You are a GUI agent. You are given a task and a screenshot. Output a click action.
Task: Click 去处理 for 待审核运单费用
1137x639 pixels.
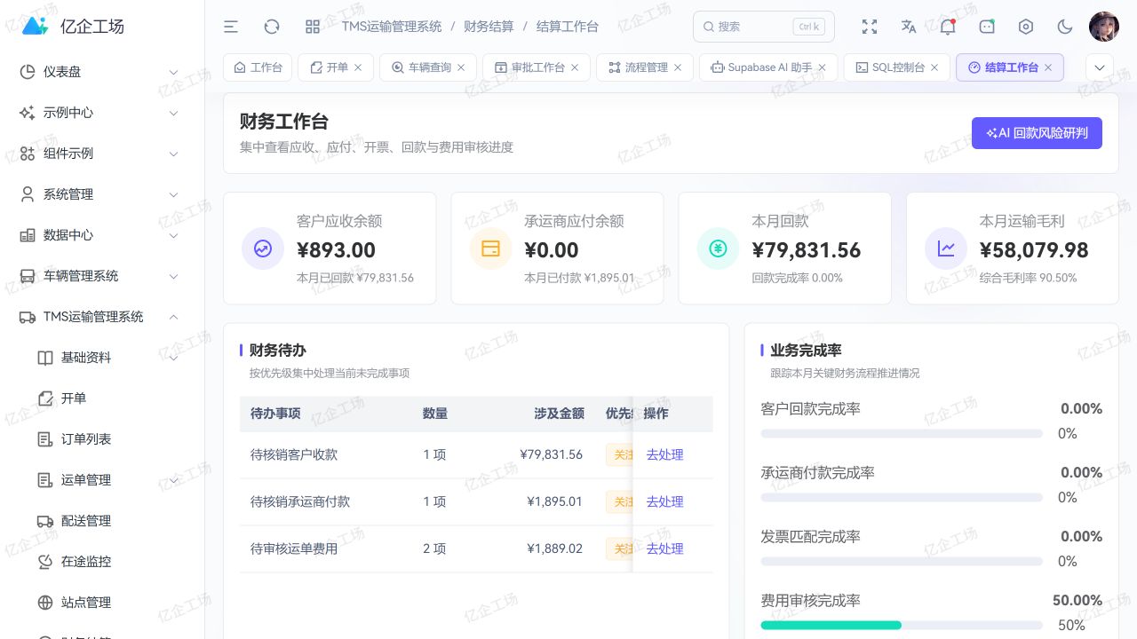click(664, 548)
